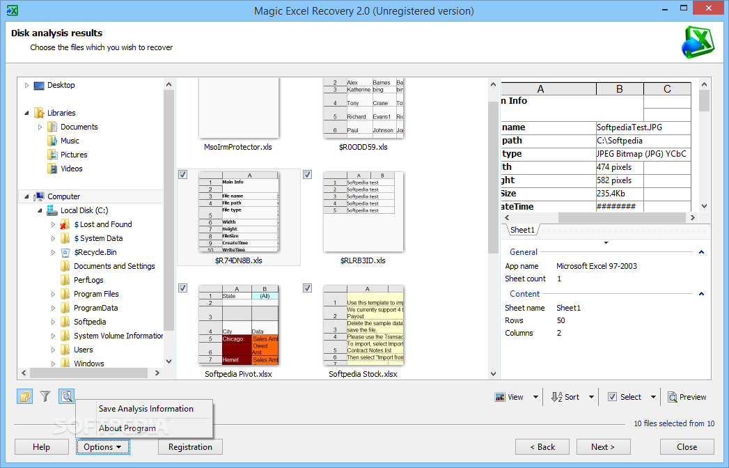The image size is (729, 468).
Task: Click the $System Data folder icon
Action: tap(65, 238)
